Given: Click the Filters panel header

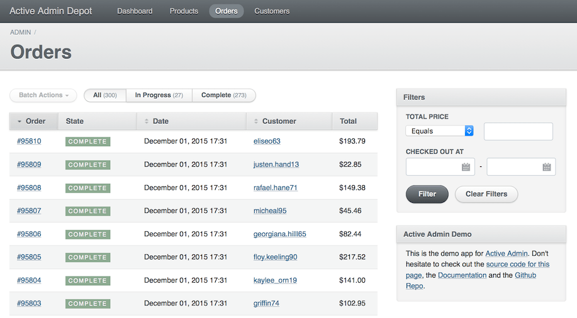Looking at the screenshot, I should tap(481, 97).
